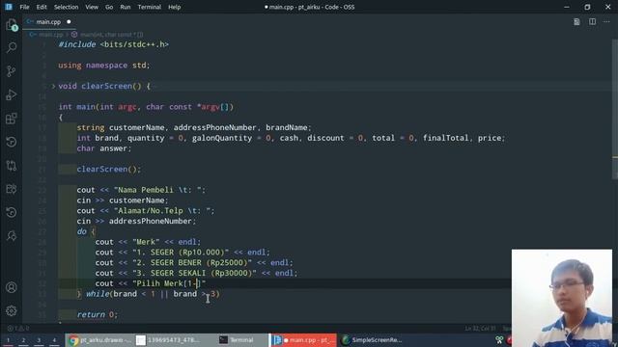Open the View menu
Image resolution: width=618 pixels, height=347 pixels.
[92, 7]
